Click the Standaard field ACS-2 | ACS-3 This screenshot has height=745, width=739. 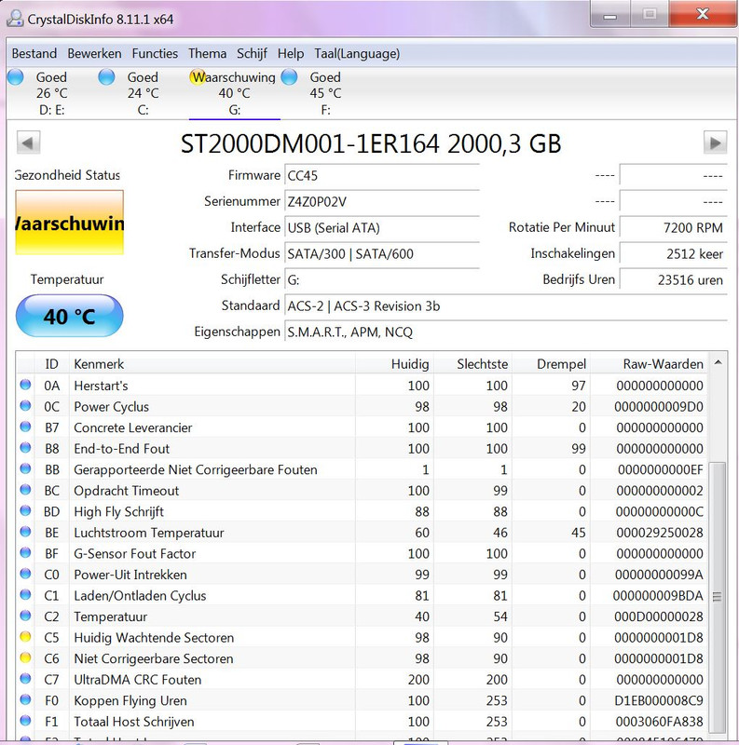(506, 306)
